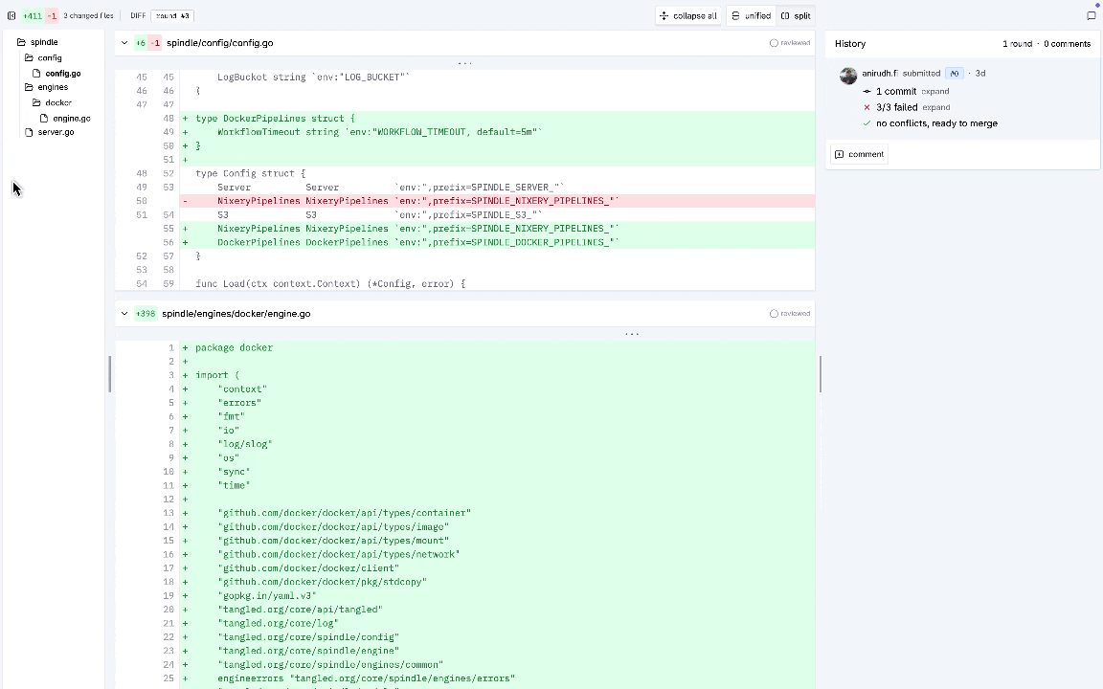Click the spindle root folder icon

pos(21,42)
